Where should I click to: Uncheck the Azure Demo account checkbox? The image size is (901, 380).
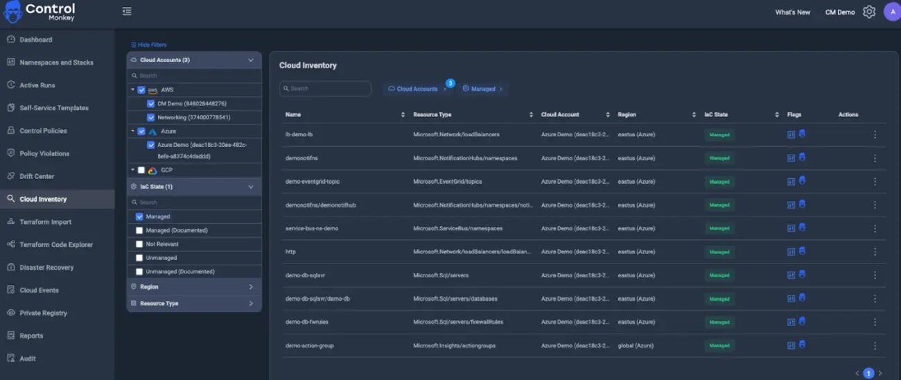151,145
